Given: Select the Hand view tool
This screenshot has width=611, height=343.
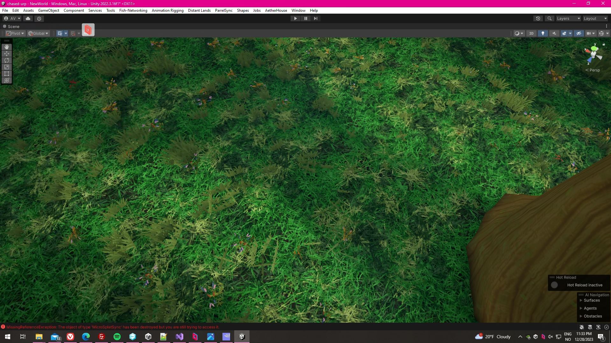Looking at the screenshot, I should [x=7, y=47].
